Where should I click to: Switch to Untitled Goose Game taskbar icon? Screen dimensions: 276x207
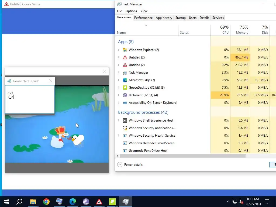(99, 202)
